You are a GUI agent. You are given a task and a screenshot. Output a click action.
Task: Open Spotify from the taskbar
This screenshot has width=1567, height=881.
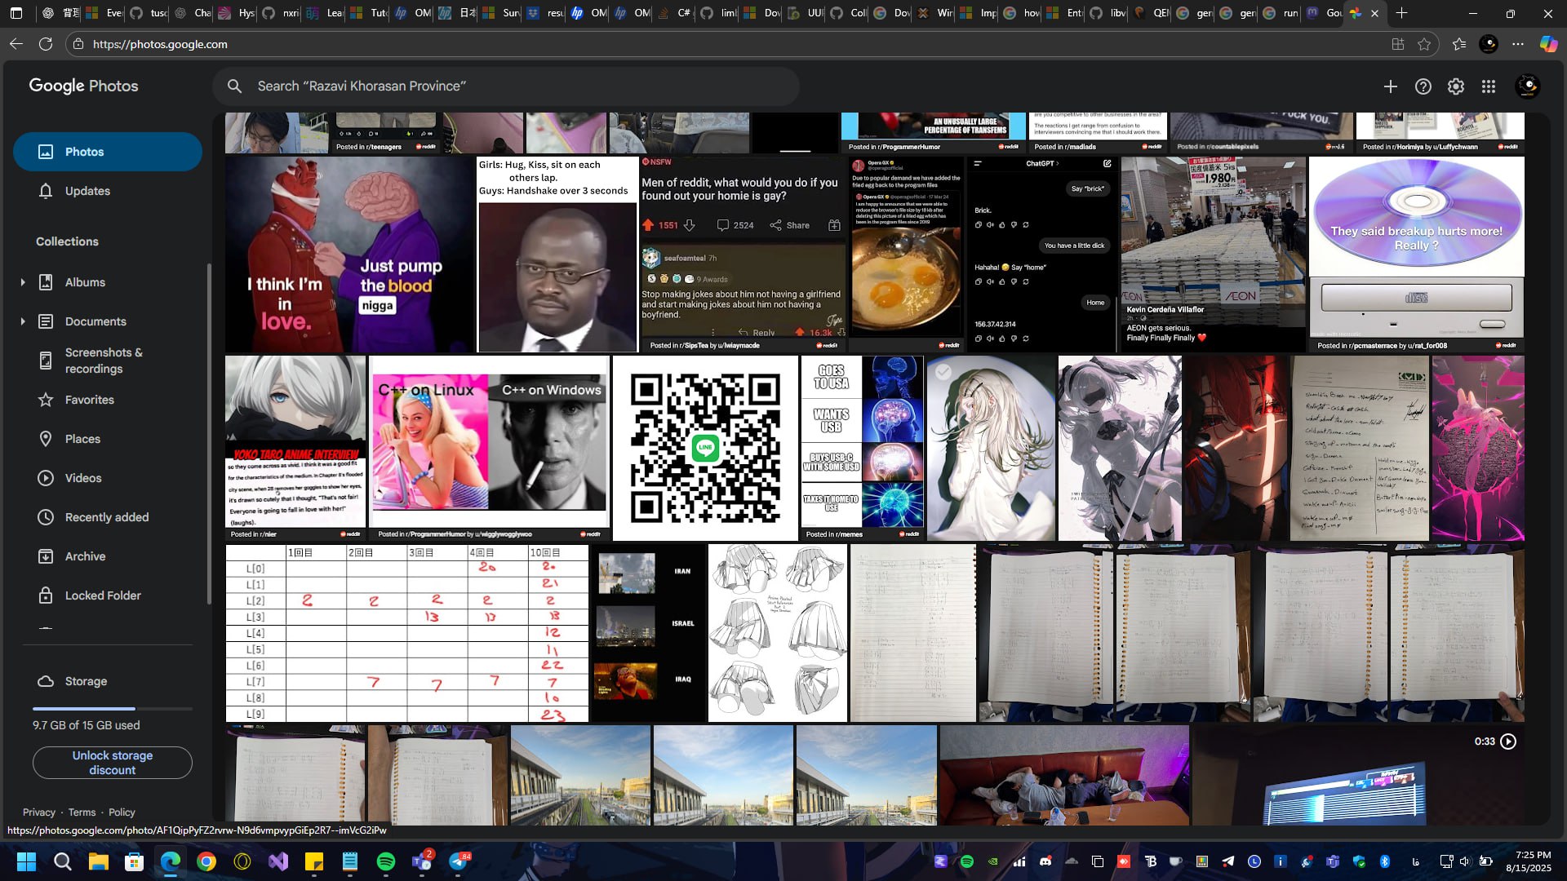coord(386,861)
